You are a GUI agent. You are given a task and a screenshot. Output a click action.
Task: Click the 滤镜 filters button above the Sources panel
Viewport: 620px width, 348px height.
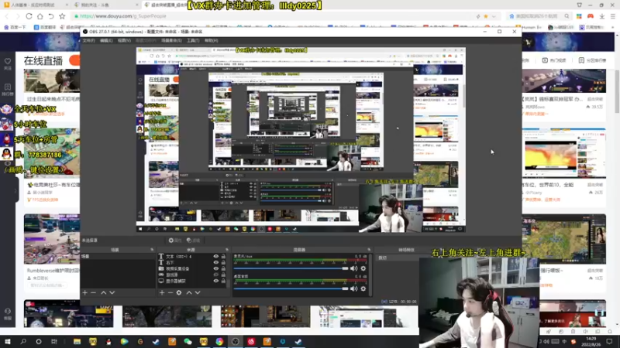pyautogui.click(x=193, y=241)
